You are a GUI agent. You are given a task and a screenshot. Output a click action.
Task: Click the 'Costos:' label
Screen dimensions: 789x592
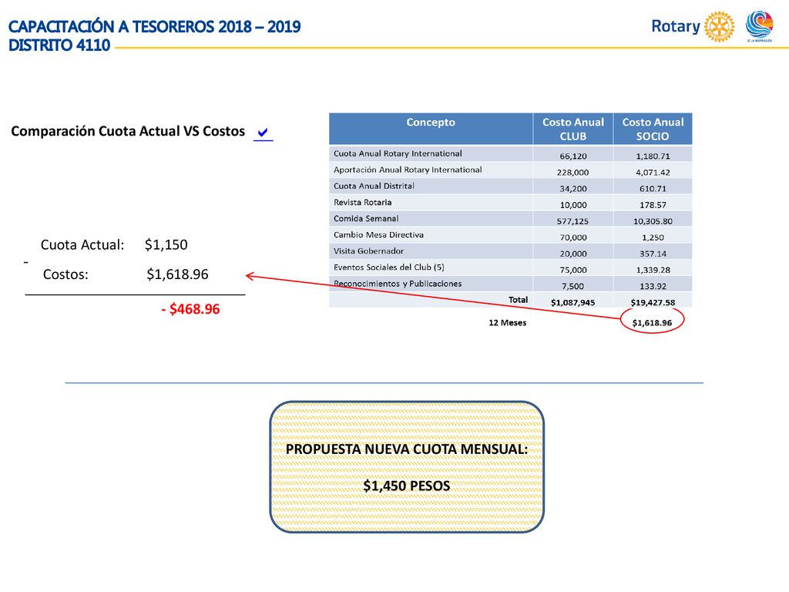[65, 274]
